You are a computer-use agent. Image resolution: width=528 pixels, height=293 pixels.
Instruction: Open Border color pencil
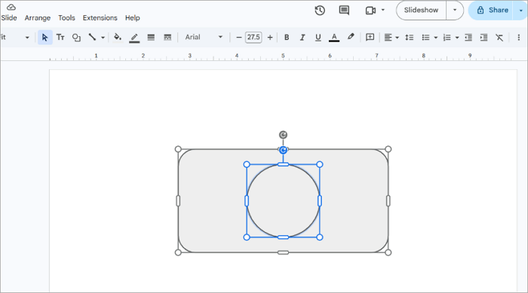pos(134,38)
